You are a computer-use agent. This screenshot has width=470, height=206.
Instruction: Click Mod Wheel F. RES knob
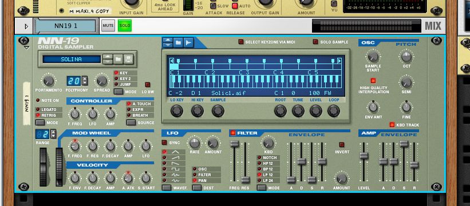[93, 146]
